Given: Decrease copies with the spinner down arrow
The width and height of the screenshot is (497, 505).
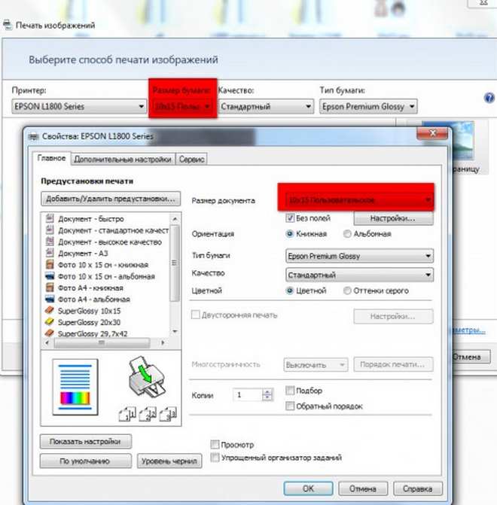Looking at the screenshot, I should [x=267, y=398].
